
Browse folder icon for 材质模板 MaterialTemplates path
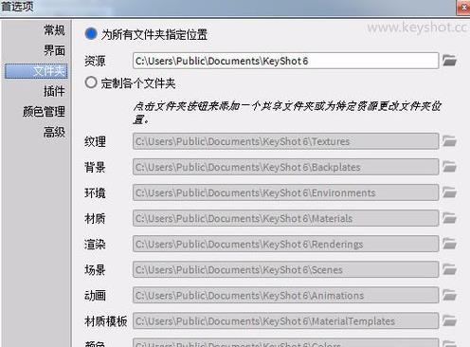449,320
